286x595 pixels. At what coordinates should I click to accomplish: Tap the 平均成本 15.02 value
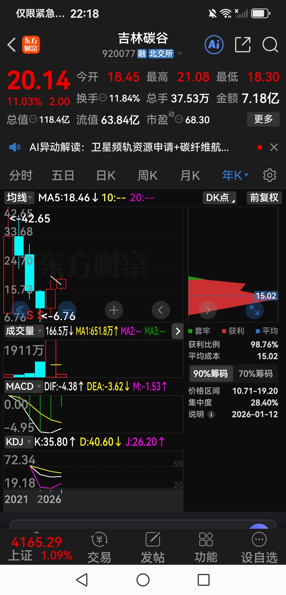pyautogui.click(x=267, y=356)
